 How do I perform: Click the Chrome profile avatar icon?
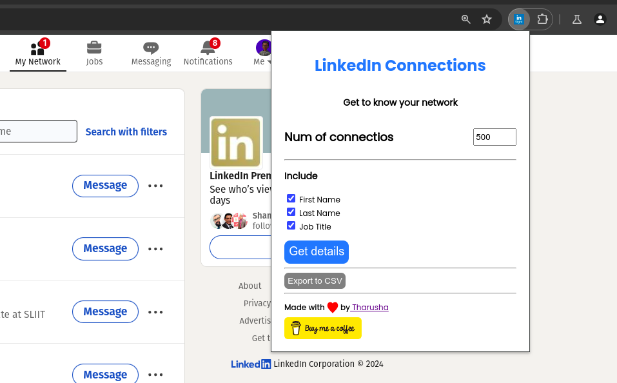pyautogui.click(x=600, y=19)
